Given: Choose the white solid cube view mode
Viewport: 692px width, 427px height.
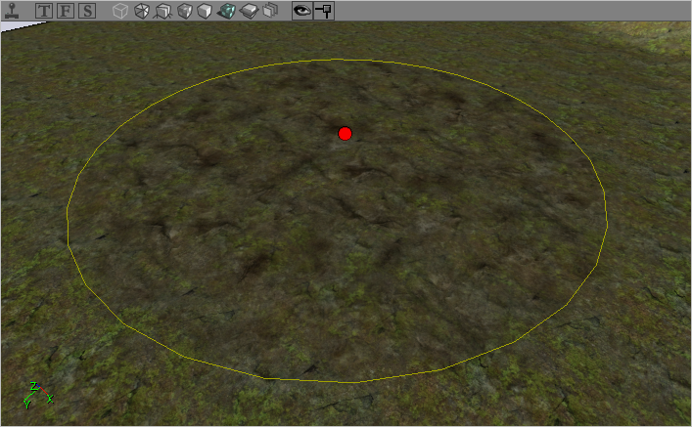Looking at the screenshot, I should 205,12.
